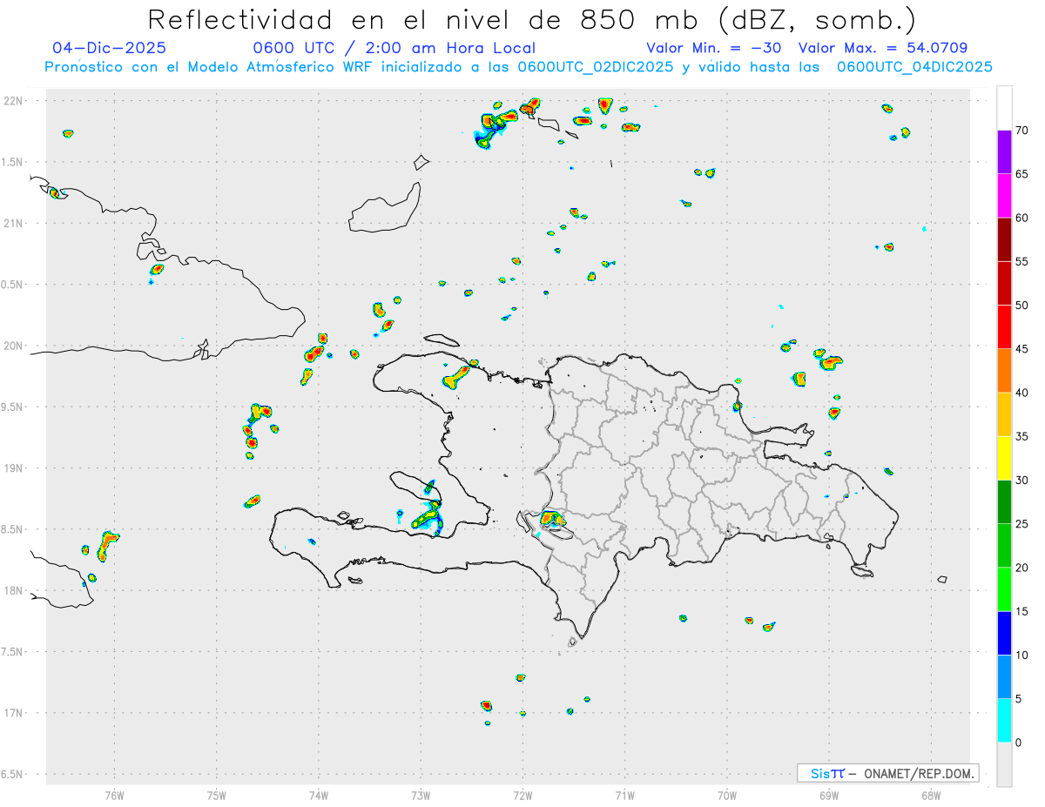Click the '74W' longitude label
Image resolution: width=1045 pixels, height=807 pixels.
pyautogui.click(x=319, y=795)
